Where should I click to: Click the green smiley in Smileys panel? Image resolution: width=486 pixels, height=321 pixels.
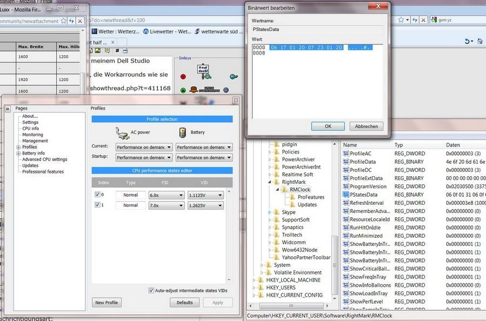click(x=183, y=90)
